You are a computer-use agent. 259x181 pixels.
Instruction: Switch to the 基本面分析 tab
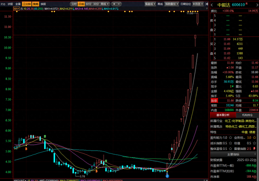click(x=223, y=115)
